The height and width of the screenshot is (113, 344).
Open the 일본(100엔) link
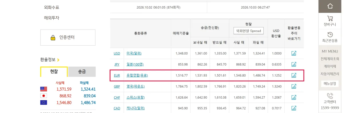pos(135,64)
